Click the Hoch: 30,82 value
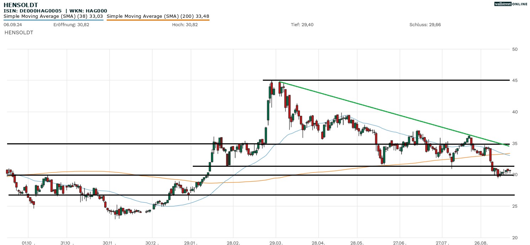Viewport: 530px width, 245px height. coord(185,25)
